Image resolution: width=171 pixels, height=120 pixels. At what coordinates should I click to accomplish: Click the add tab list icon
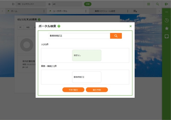135,11
